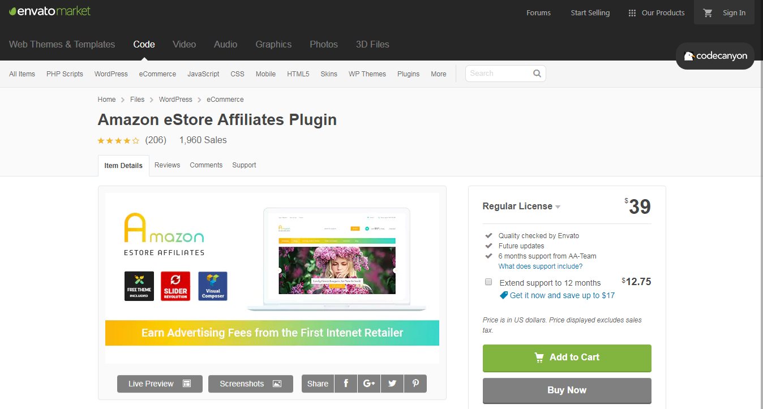Browse WP Themes category

click(x=367, y=74)
